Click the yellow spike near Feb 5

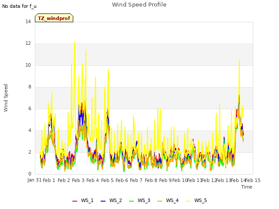pos(109,70)
